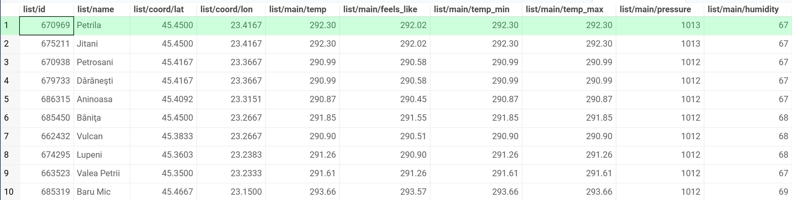Click the temperature cell 293.66 for Baru Mic

[322, 192]
